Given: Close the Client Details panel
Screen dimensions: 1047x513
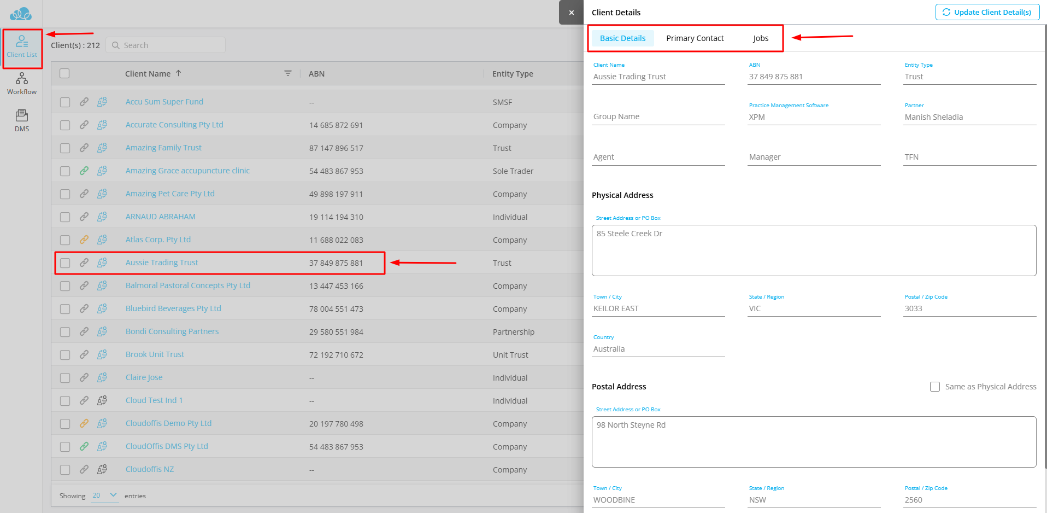Looking at the screenshot, I should (571, 13).
